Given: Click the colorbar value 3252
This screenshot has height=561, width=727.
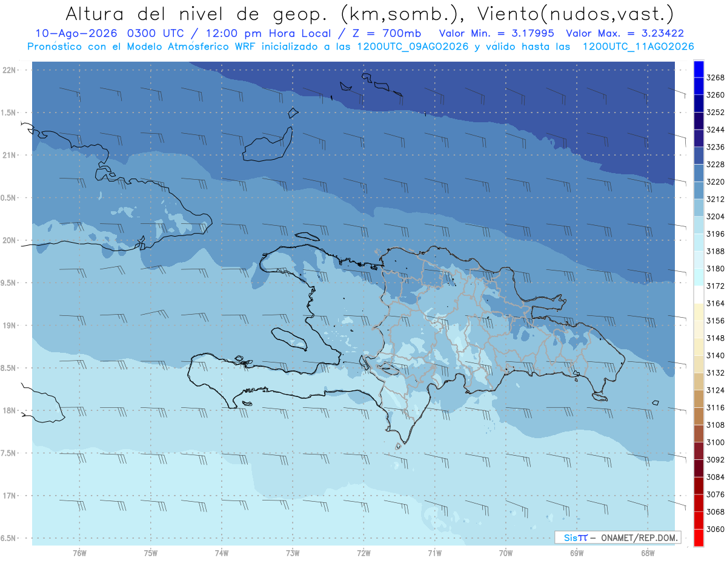Looking at the screenshot, I should coord(715,113).
